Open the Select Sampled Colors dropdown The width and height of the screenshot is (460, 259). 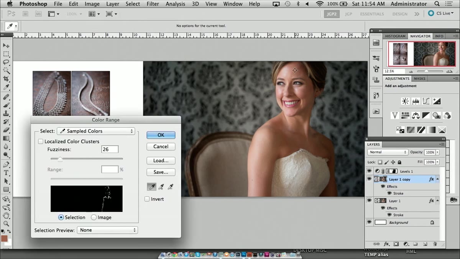[x=96, y=131]
